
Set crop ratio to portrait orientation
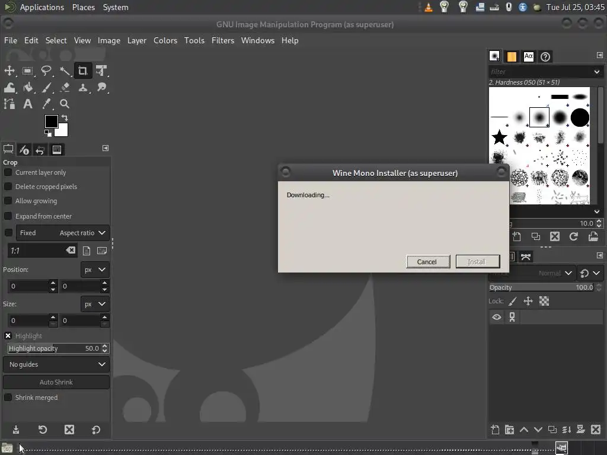[x=87, y=251]
